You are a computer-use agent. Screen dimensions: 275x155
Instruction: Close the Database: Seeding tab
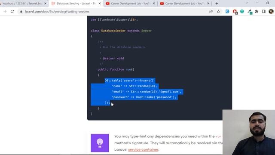100,3
